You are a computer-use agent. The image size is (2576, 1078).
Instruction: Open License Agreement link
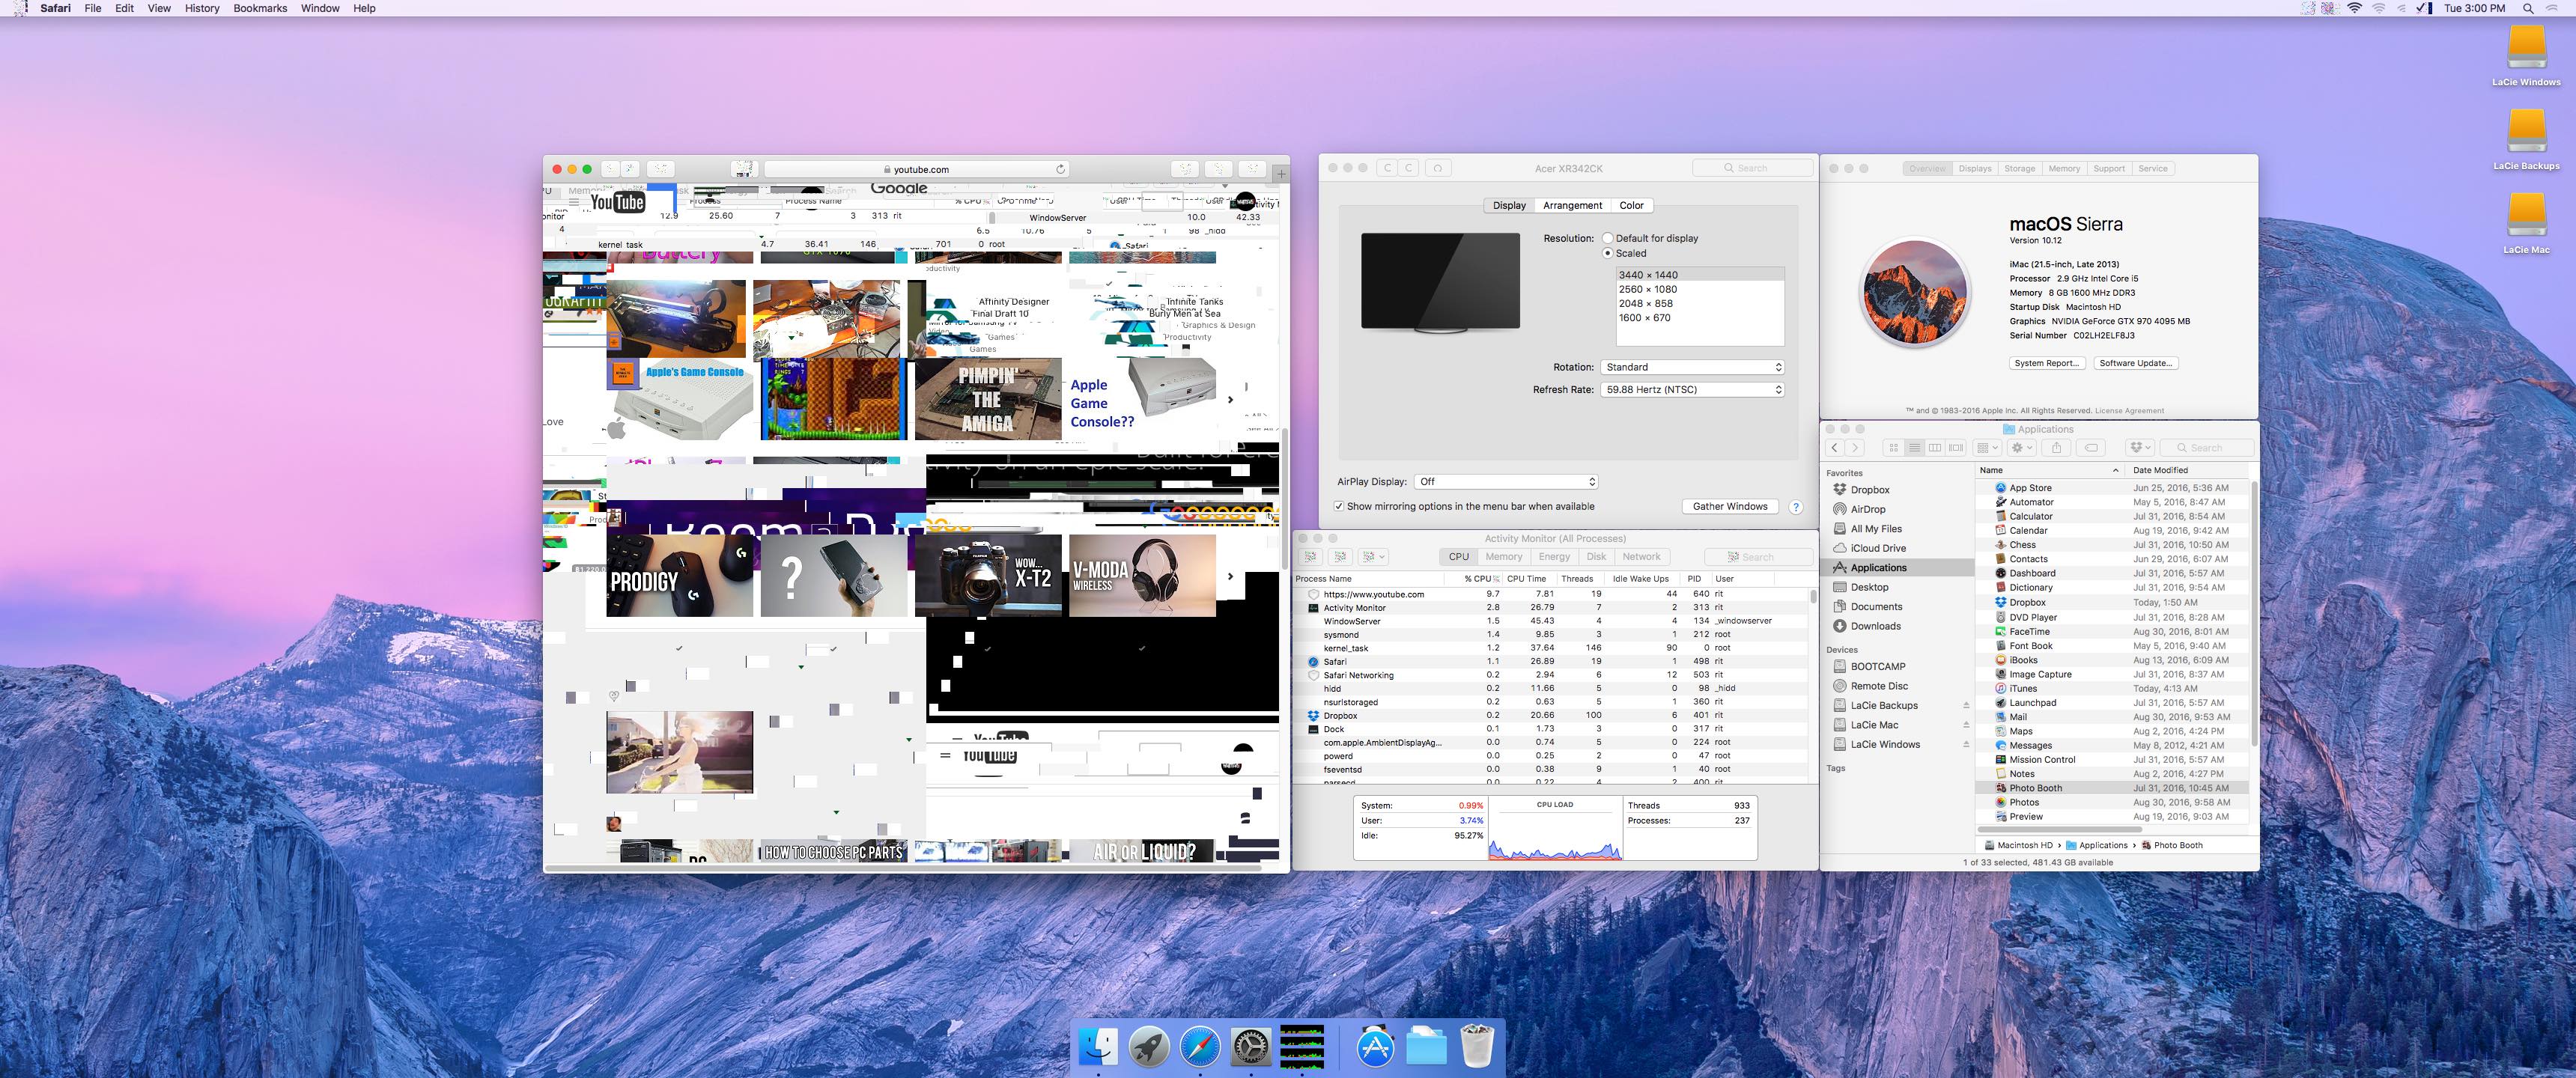tap(2129, 411)
